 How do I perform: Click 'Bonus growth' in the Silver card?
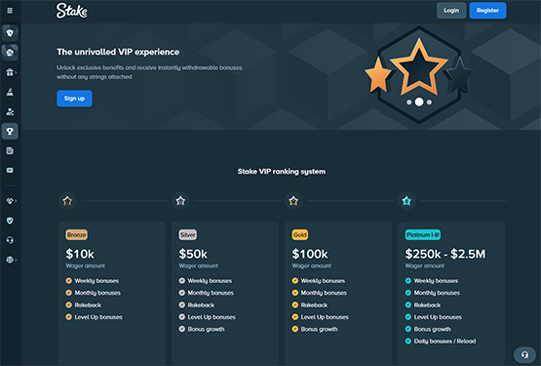[206, 329]
